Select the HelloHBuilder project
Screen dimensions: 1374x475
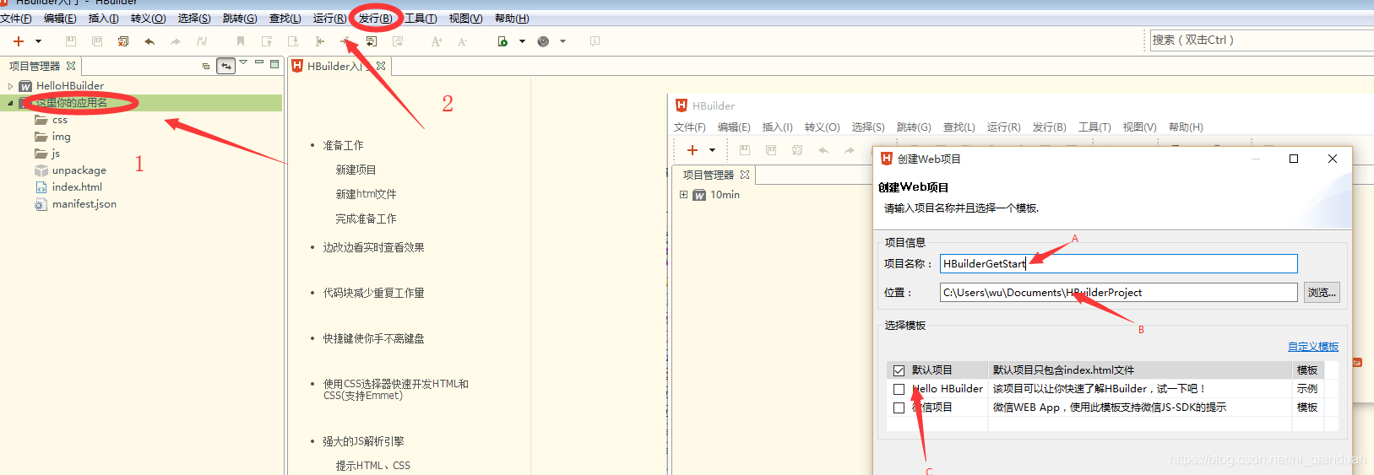click(70, 86)
